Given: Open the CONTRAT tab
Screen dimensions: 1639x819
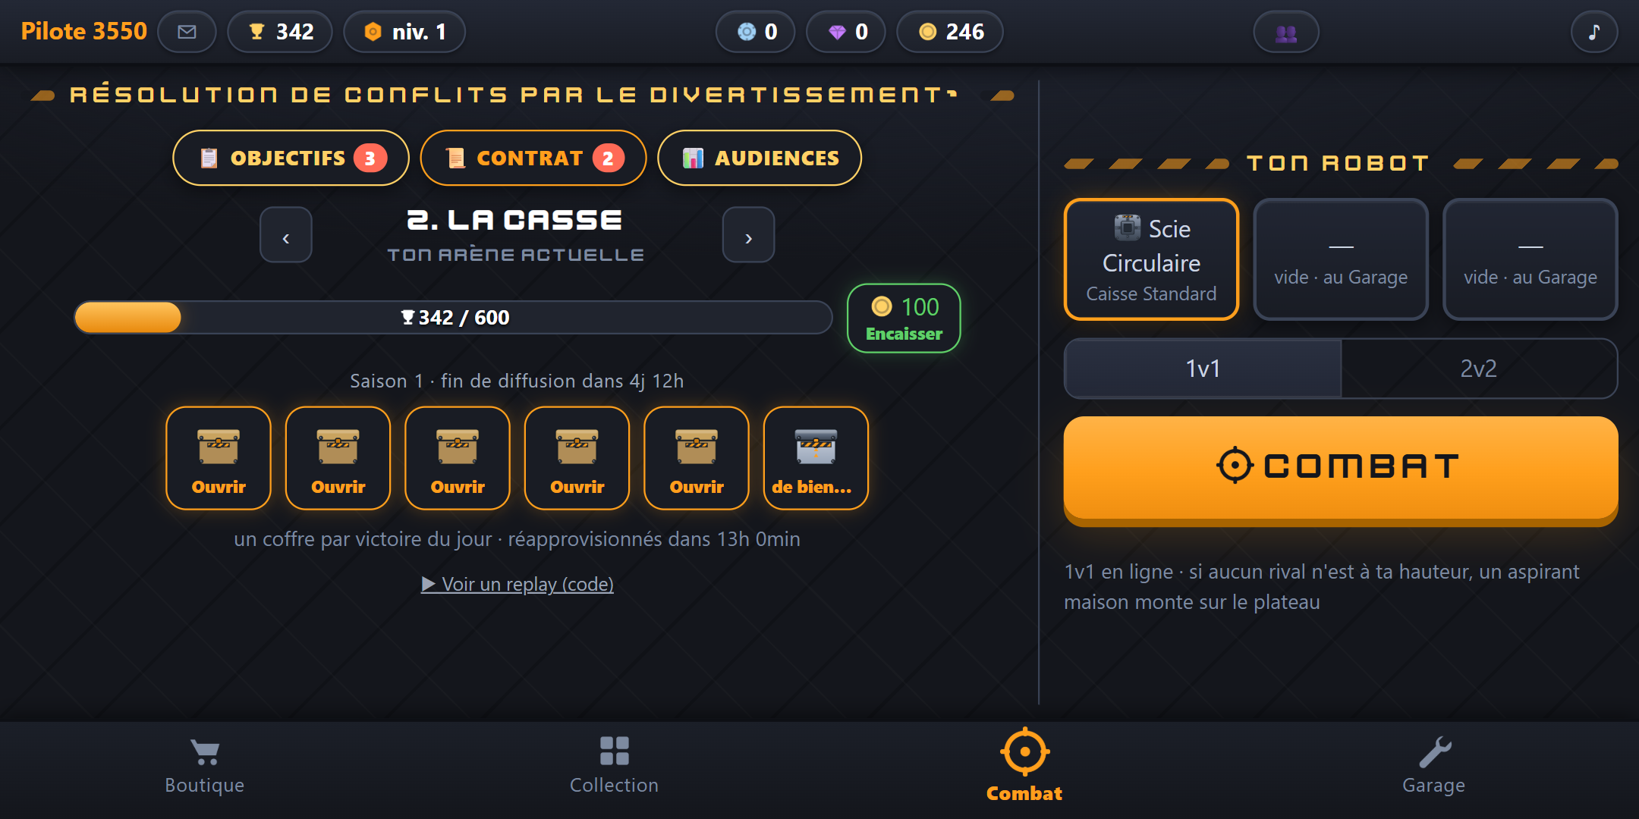Looking at the screenshot, I should [533, 158].
